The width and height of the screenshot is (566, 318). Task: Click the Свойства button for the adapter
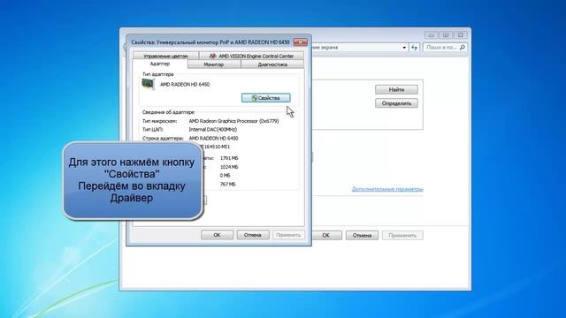click(x=266, y=98)
